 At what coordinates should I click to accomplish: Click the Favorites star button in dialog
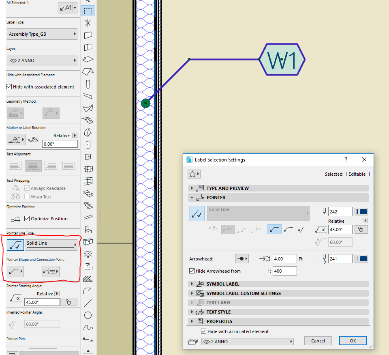click(194, 174)
